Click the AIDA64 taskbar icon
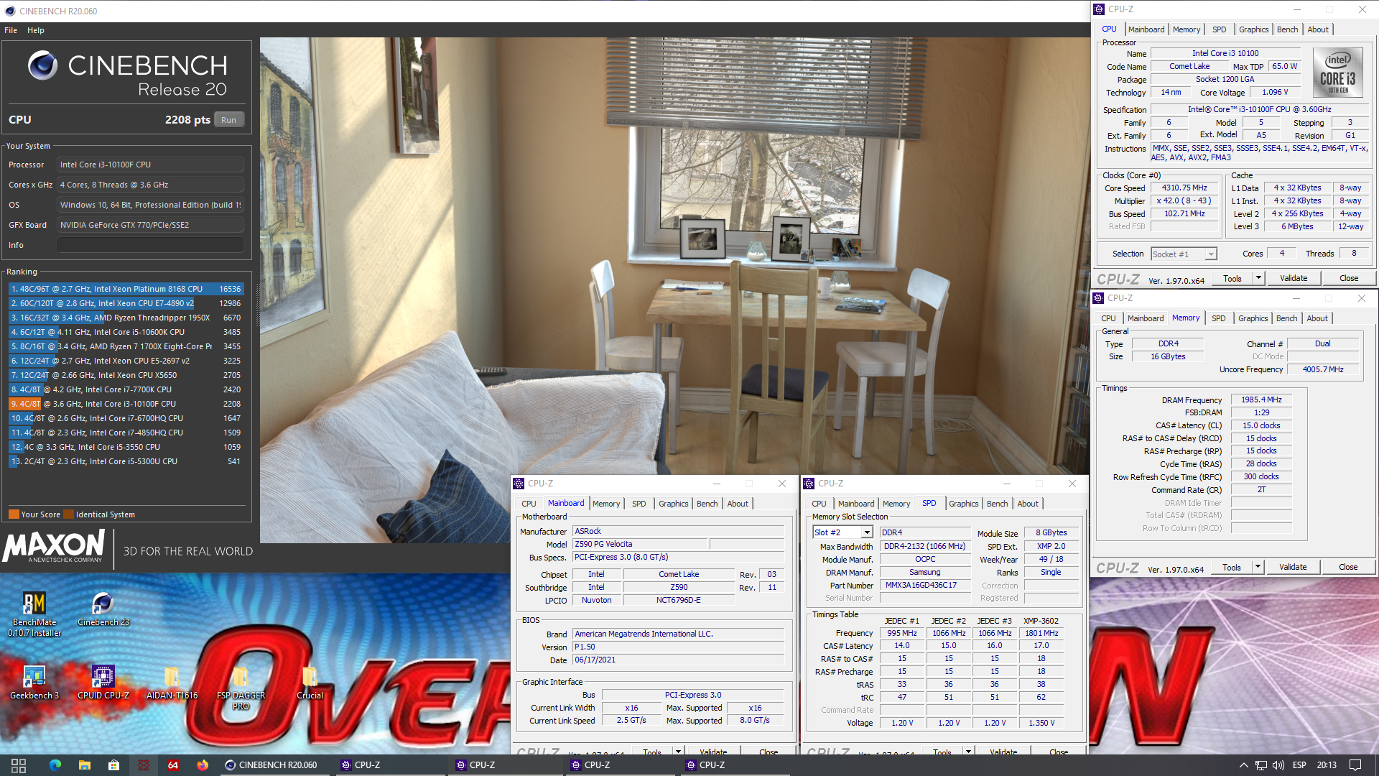 click(173, 765)
